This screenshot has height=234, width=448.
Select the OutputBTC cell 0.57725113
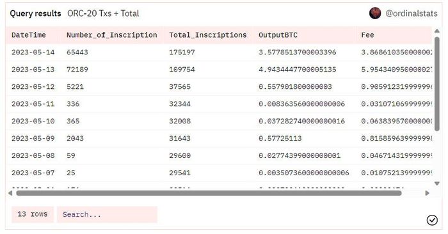pos(280,138)
